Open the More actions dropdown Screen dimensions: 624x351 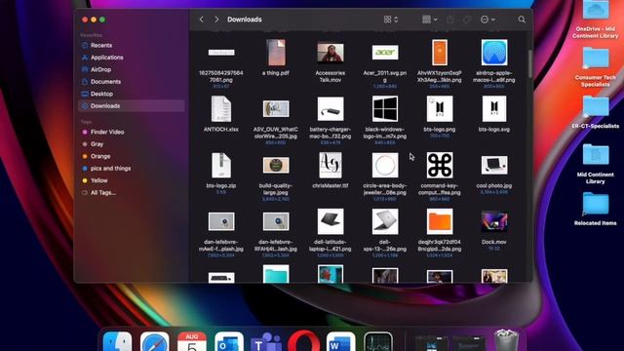(487, 19)
